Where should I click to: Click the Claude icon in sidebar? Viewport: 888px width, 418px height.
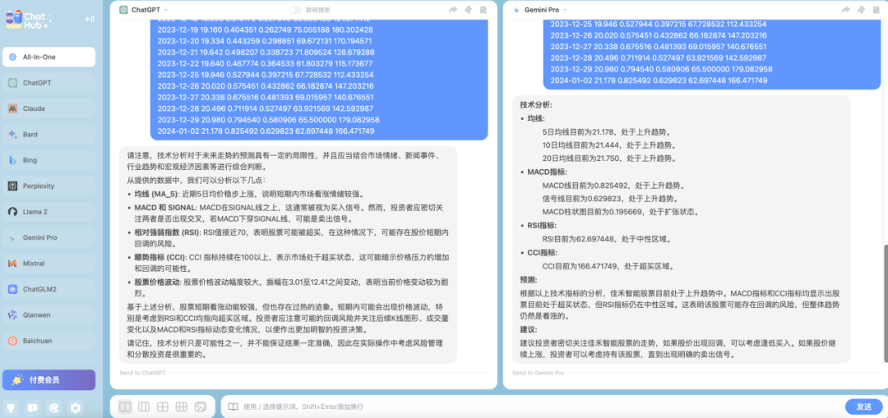click(x=12, y=108)
